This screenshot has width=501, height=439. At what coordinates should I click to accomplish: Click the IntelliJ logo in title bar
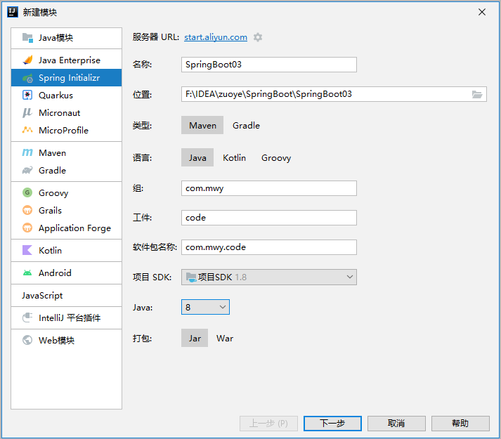(13, 12)
